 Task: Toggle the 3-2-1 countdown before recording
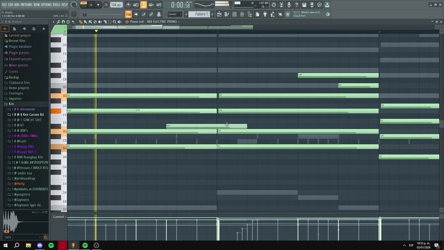point(143,5)
